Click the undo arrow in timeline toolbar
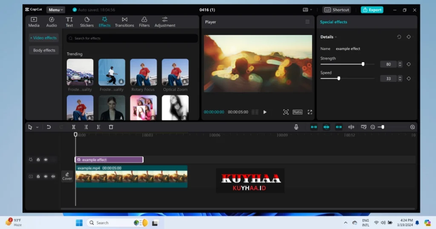This screenshot has height=229, width=436. pyautogui.click(x=49, y=127)
